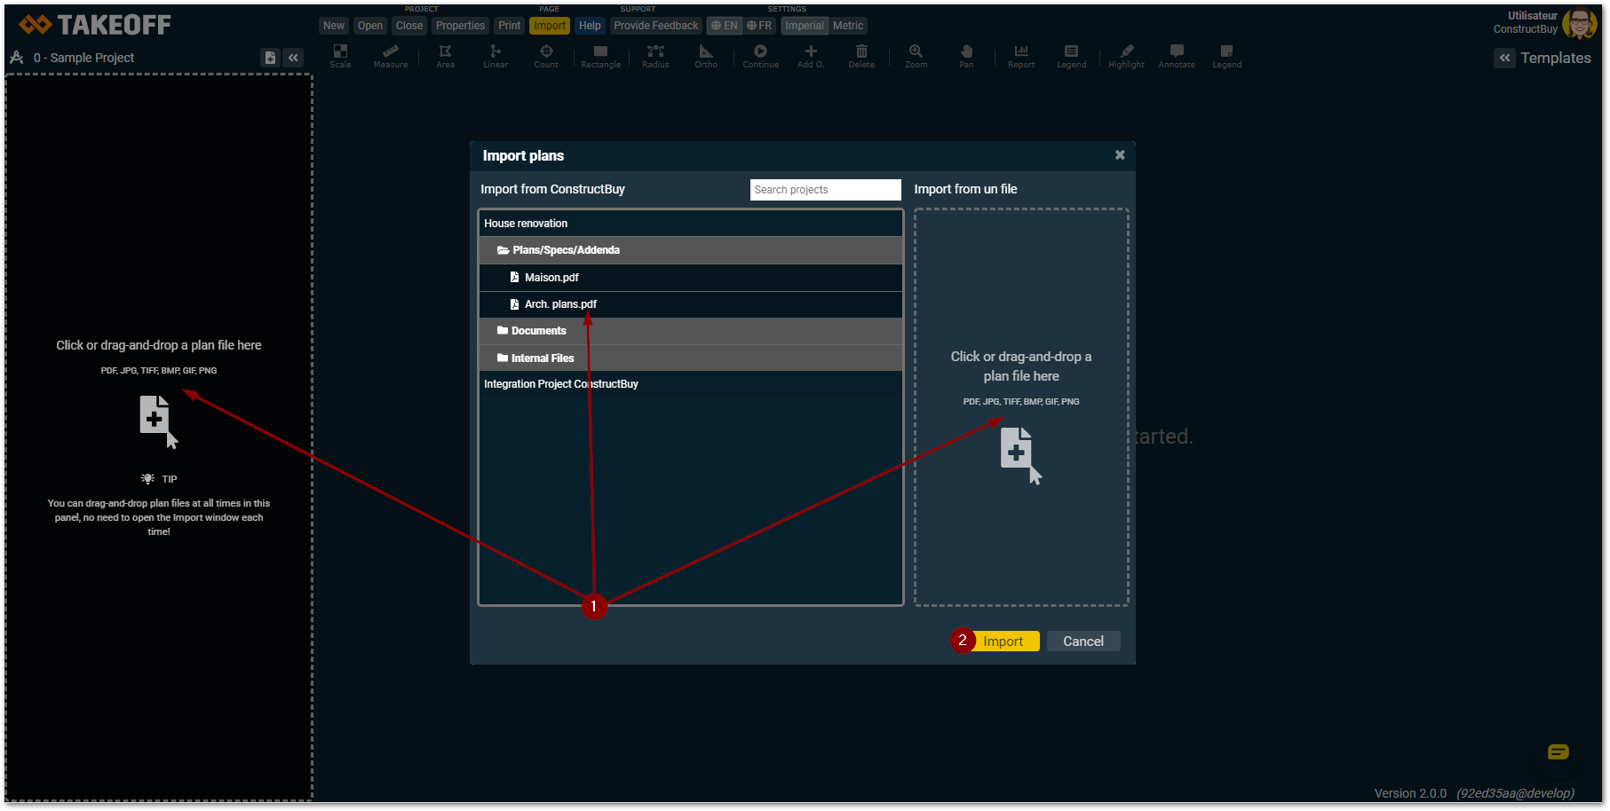The width and height of the screenshot is (1610, 811).
Task: Switch units to Metric
Action: tap(847, 26)
